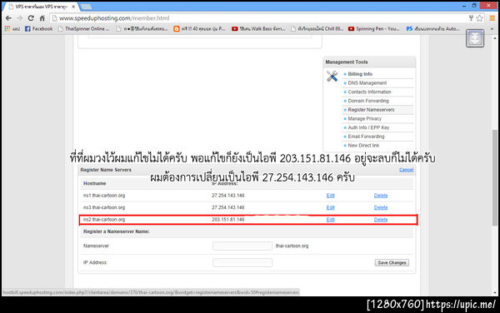Open the browser home page icon
The height and width of the screenshot is (313, 500).
pyautogui.click(x=42, y=18)
